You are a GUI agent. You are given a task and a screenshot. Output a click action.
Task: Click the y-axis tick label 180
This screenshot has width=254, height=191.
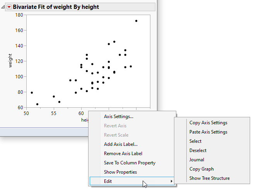[x=19, y=15]
